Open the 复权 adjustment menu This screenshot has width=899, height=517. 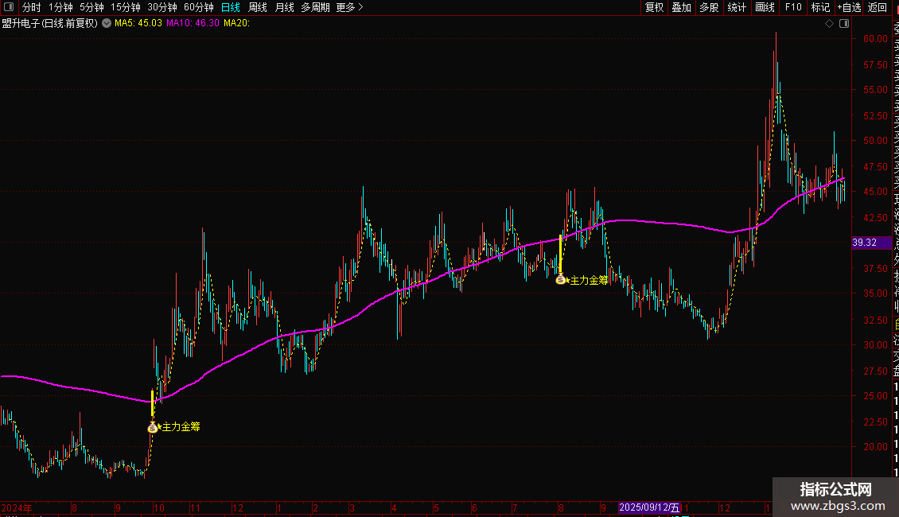[654, 7]
